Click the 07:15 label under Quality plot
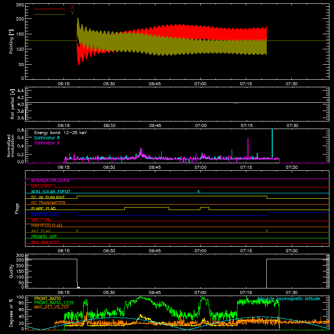Image resolution: width=334 pixels, height=334 pixels. 246,293
